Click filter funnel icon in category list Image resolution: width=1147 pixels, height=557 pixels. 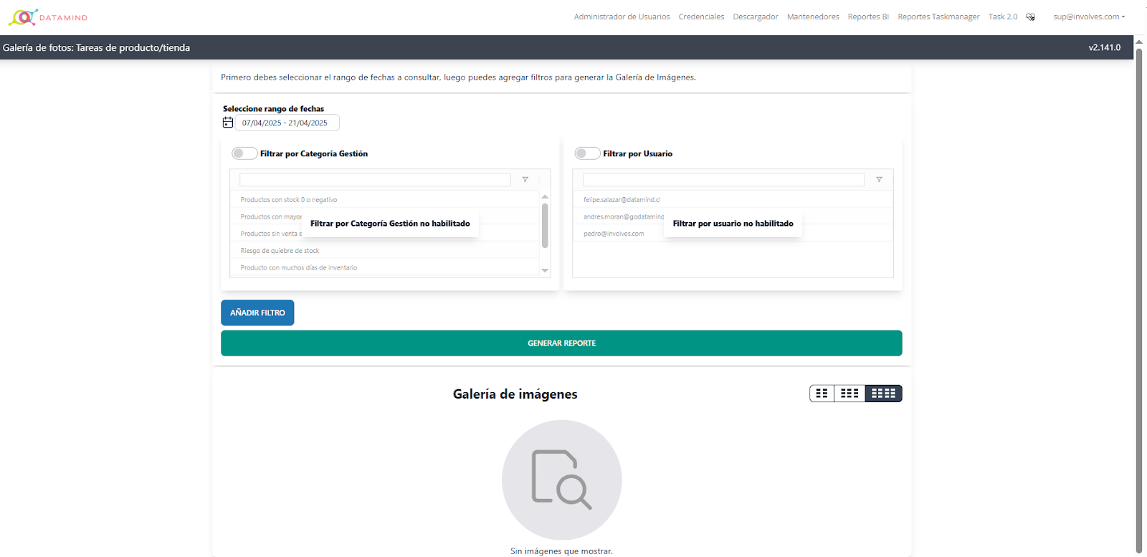point(525,179)
